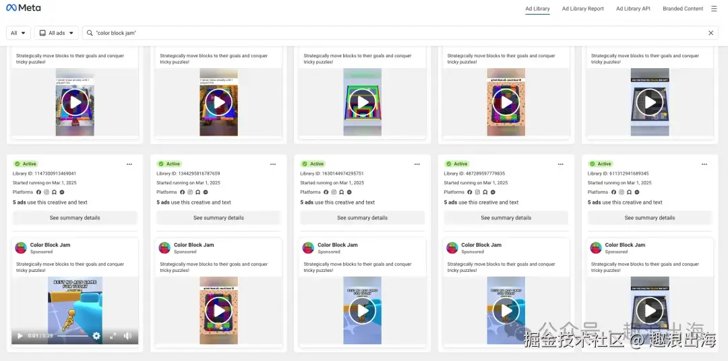
Task: Select text "Library ID: 1630144974295751"
Action: (x=332, y=173)
